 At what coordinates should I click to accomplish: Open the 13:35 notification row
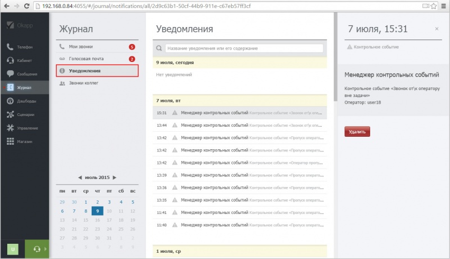(240, 200)
